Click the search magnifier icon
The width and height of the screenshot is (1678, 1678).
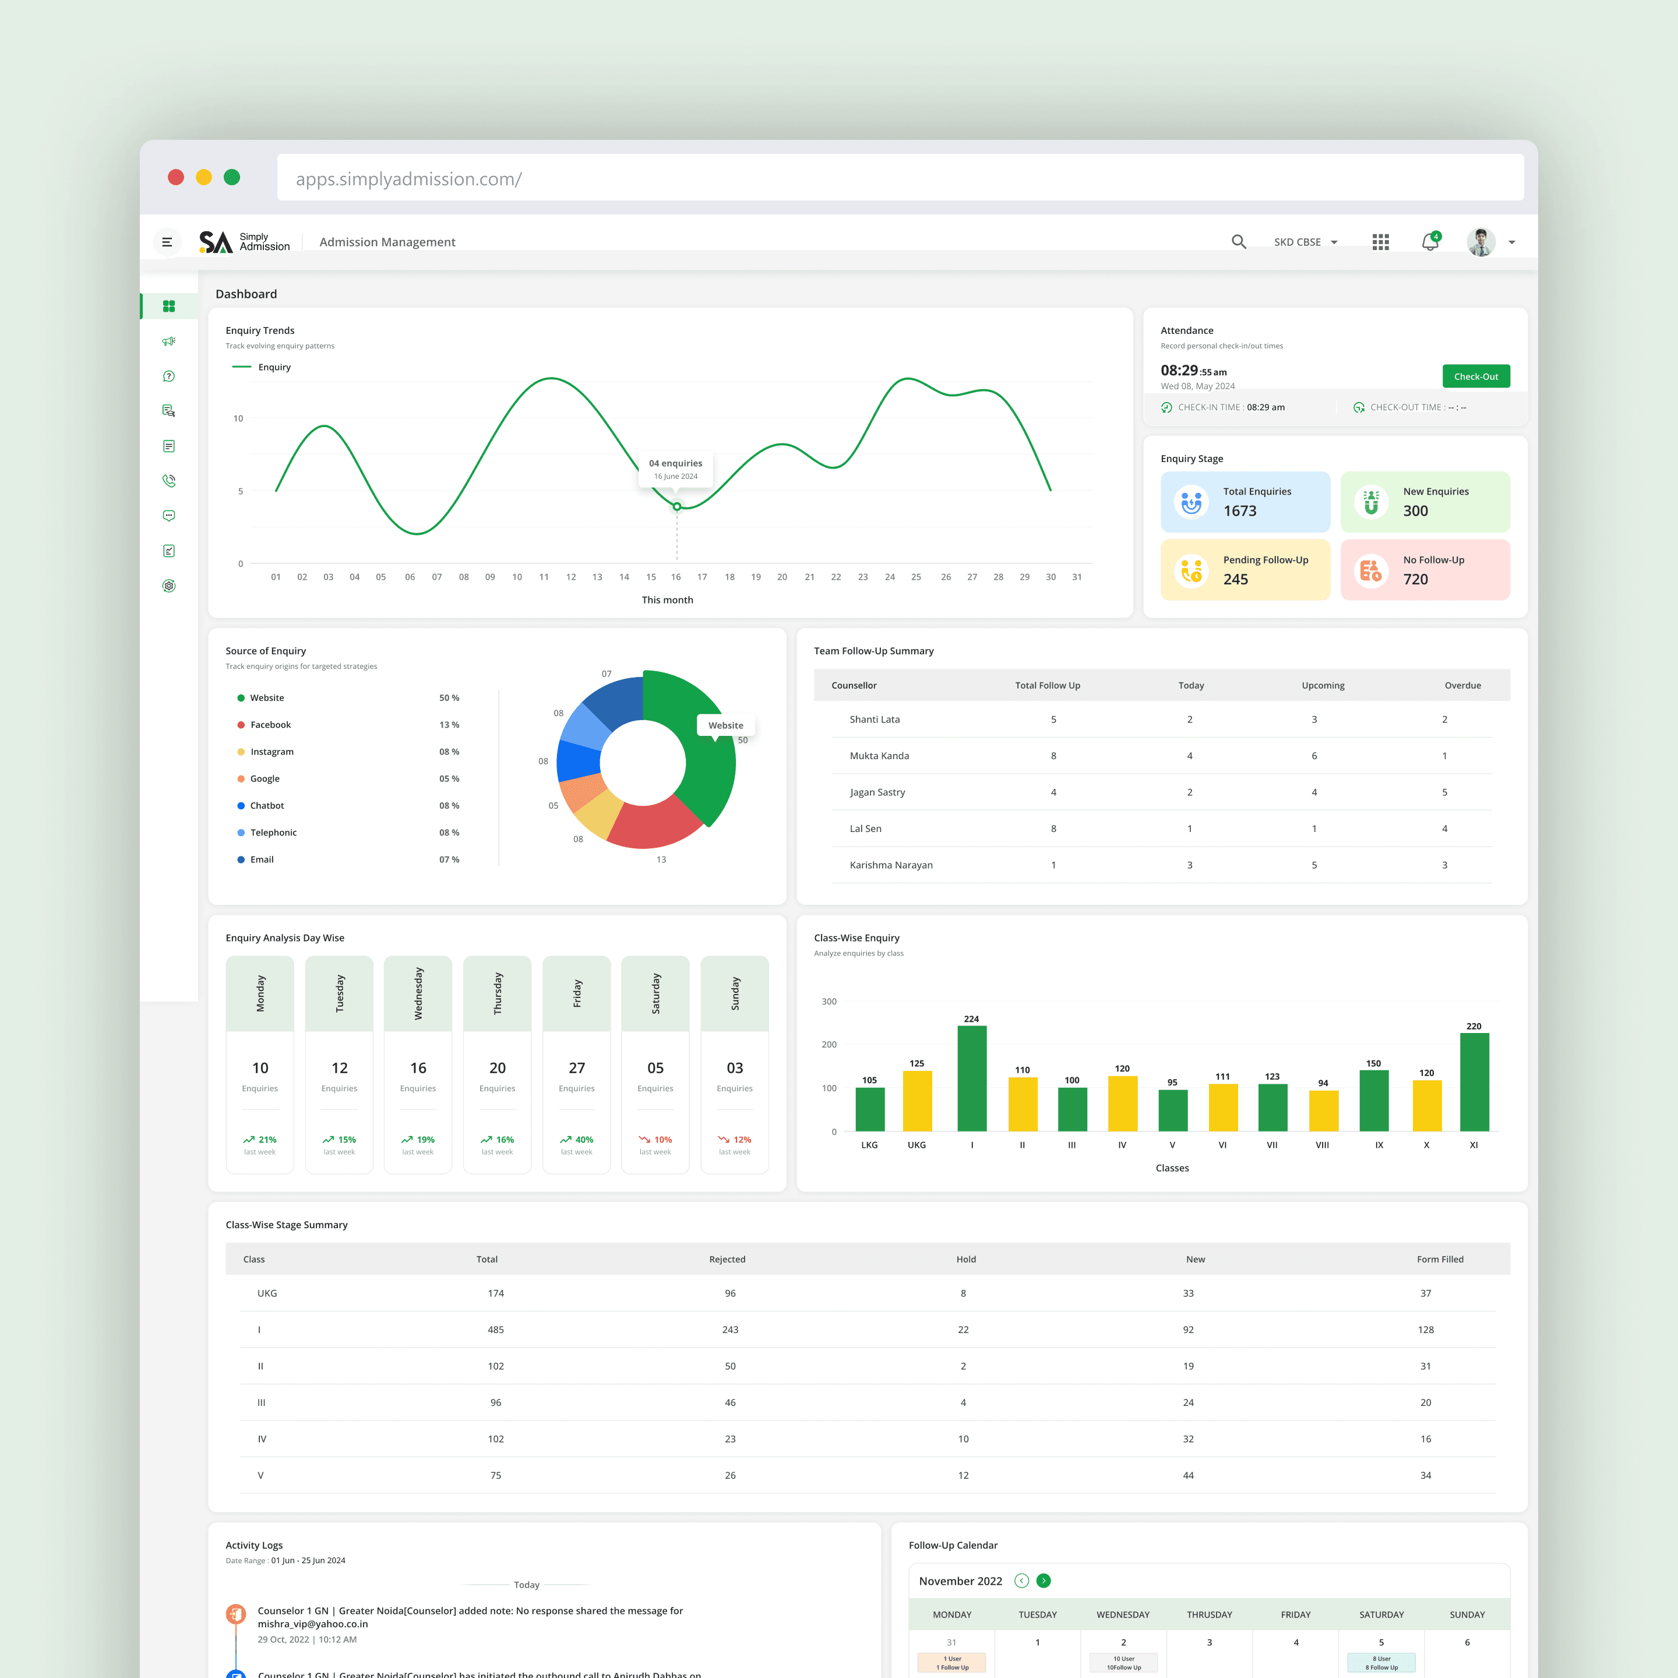pos(1239,242)
